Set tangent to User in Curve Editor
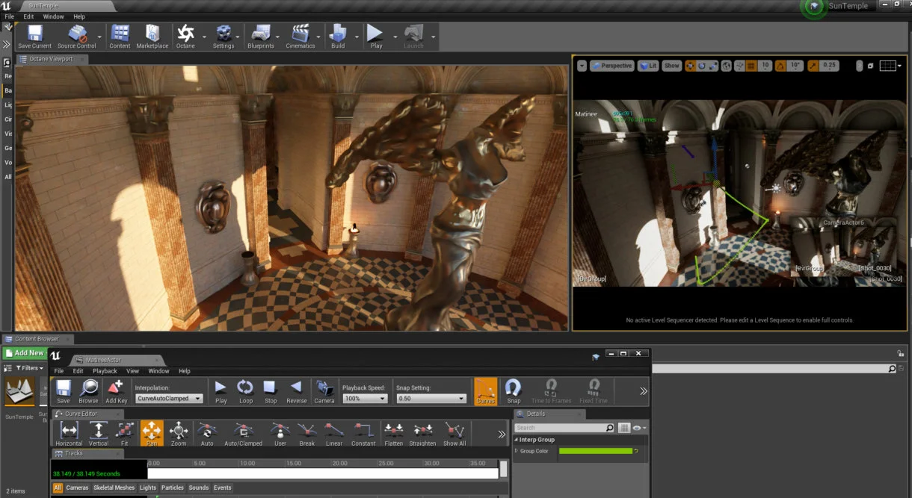The image size is (912, 498). [280, 434]
